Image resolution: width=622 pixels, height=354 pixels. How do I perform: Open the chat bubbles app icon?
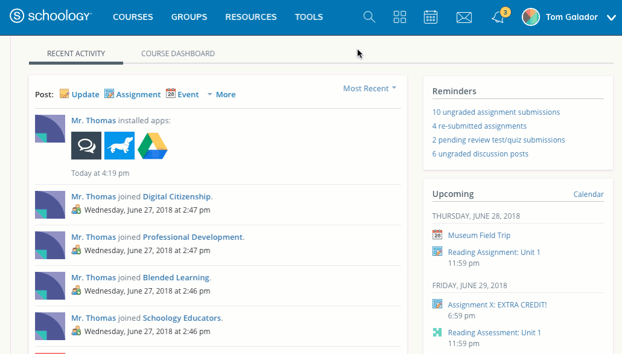(x=86, y=146)
